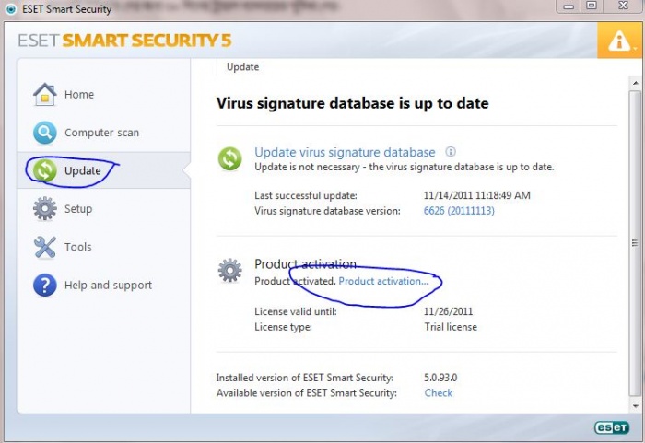Click the Setup gear icon

point(45,209)
